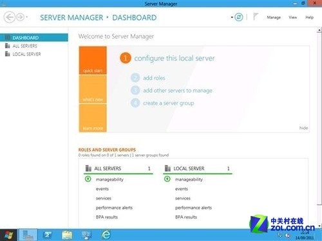Click green status icon in All Servers tile
This screenshot has height=241, width=322.
pyautogui.click(x=88, y=179)
